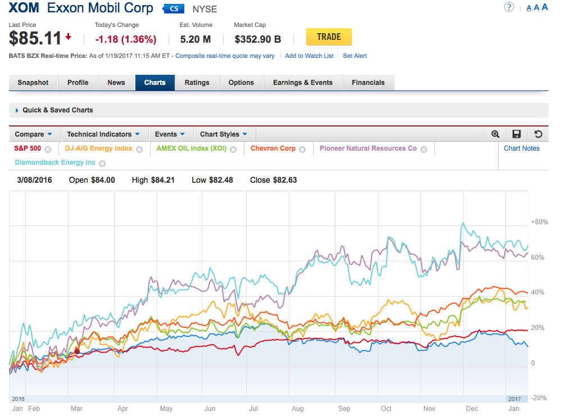Reset the chart with the circular arrow icon
The width and height of the screenshot is (562, 420).
(537, 134)
